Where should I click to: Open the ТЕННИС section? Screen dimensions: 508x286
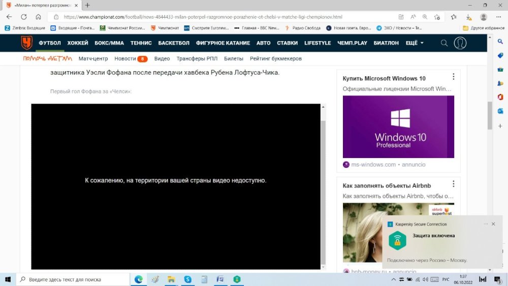click(141, 43)
